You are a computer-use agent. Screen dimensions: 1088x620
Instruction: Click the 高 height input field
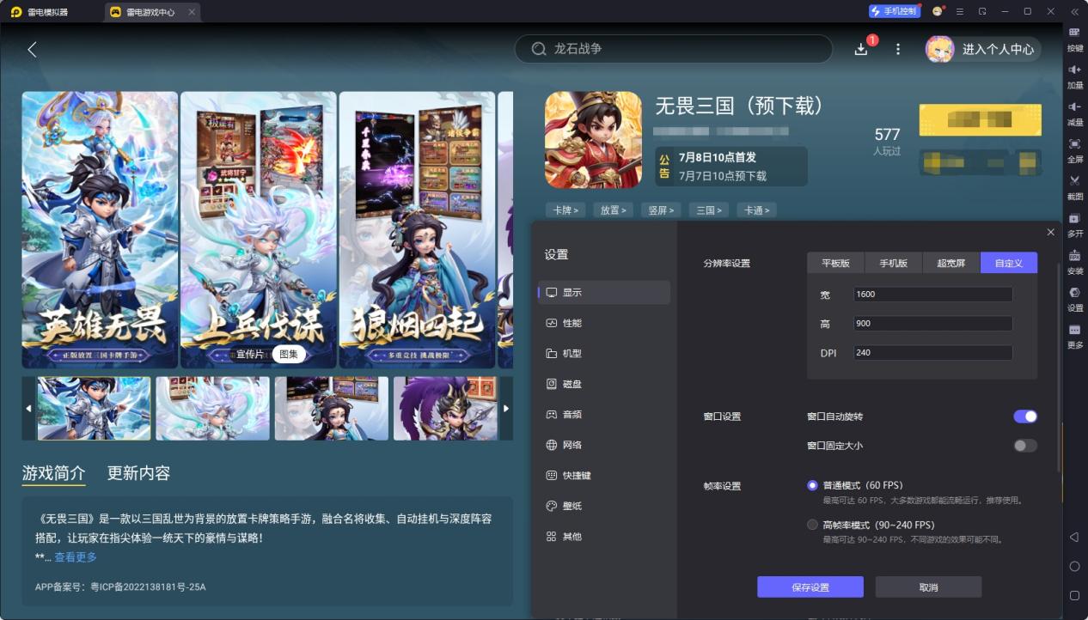pyautogui.click(x=932, y=324)
